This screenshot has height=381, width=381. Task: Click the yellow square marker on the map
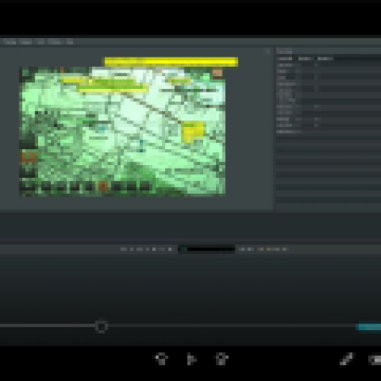coord(192,132)
